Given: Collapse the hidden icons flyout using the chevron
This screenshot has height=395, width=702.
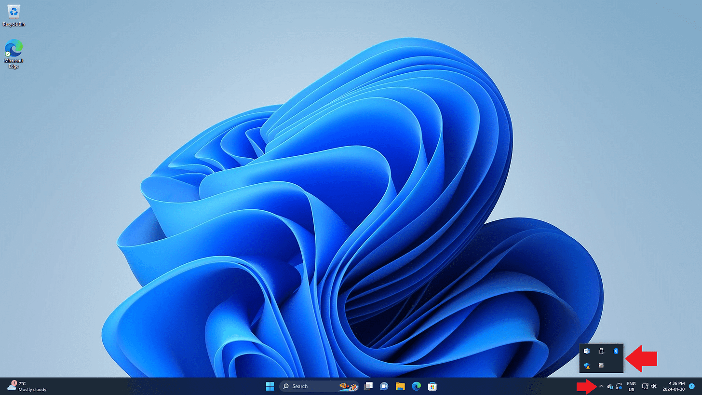Looking at the screenshot, I should click(601, 386).
